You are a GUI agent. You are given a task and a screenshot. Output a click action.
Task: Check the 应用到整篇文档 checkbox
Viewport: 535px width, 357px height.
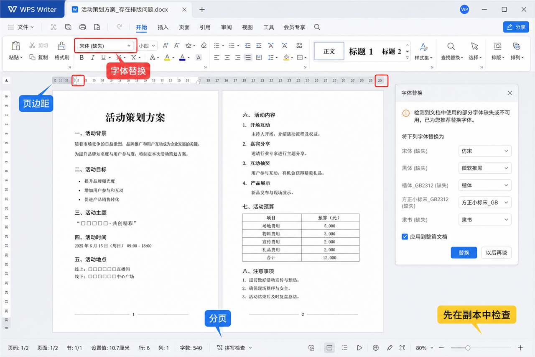pyautogui.click(x=405, y=236)
